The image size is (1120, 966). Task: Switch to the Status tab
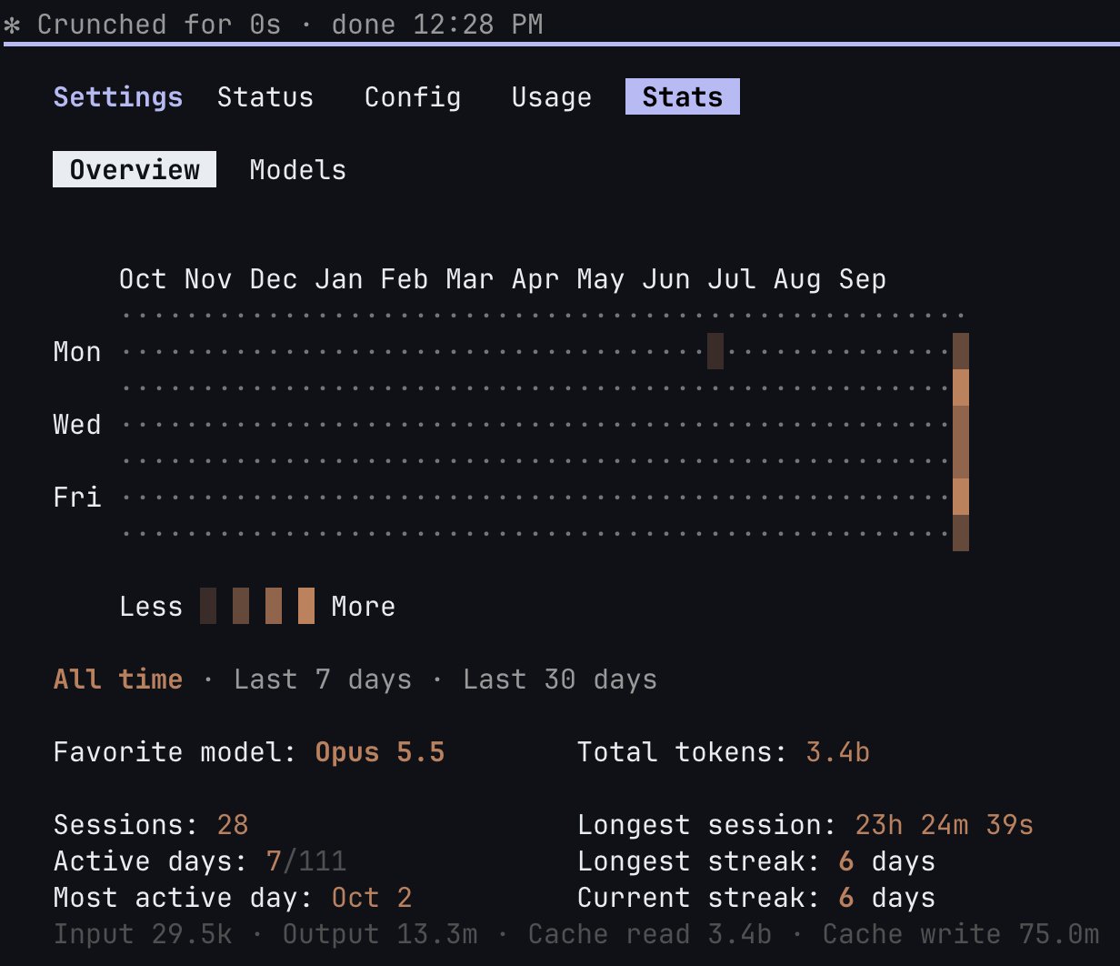[x=265, y=97]
